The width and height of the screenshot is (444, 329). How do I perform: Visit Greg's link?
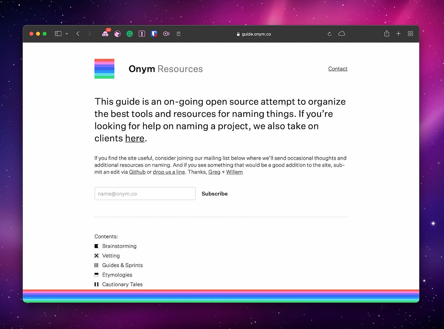[214, 172]
